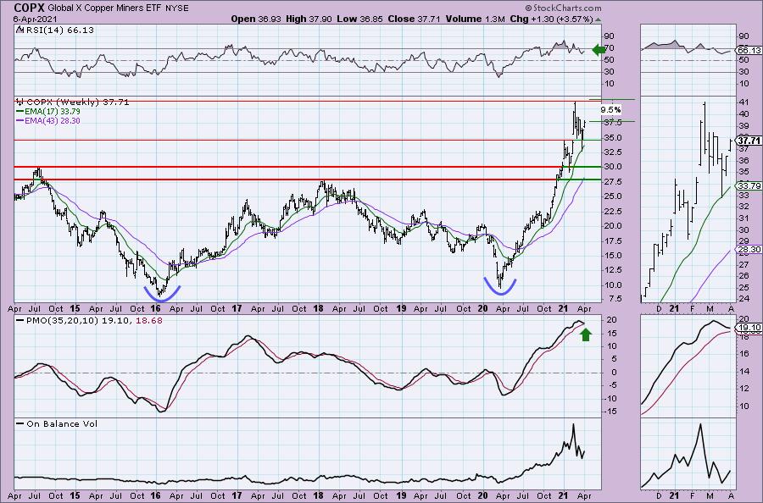Click the 19.10 PMO value tag
Image resolution: width=763 pixels, height=503 pixels.
coord(749,328)
